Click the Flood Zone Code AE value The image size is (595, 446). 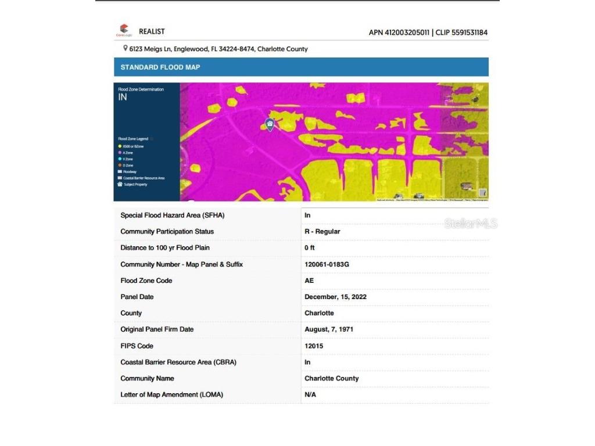click(x=309, y=280)
